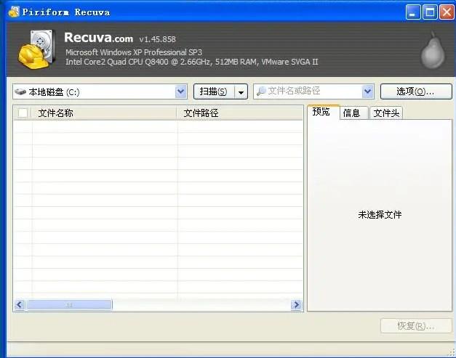Sort by the 文件路径 column header
This screenshot has width=456, height=358.
240,113
